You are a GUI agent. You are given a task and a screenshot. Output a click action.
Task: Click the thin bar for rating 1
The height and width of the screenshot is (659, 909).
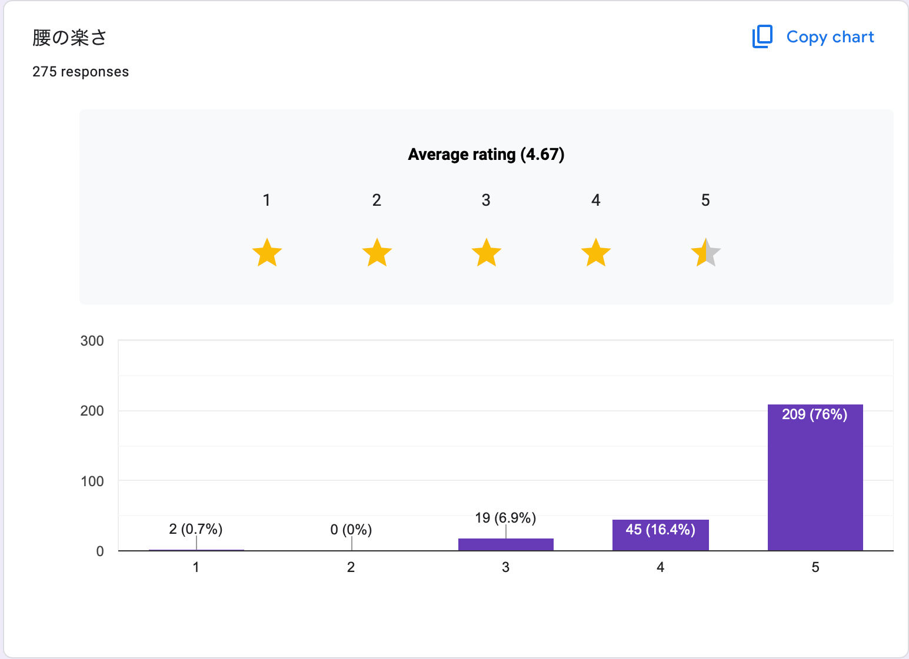tap(196, 550)
